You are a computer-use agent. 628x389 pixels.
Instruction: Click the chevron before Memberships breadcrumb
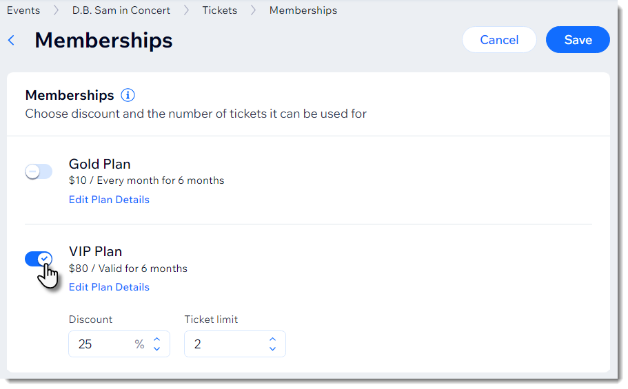tap(253, 10)
